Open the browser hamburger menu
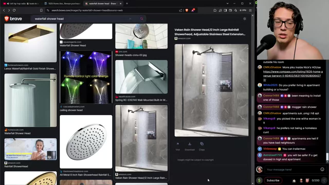Screen dimensions: 329x185 [250, 10]
